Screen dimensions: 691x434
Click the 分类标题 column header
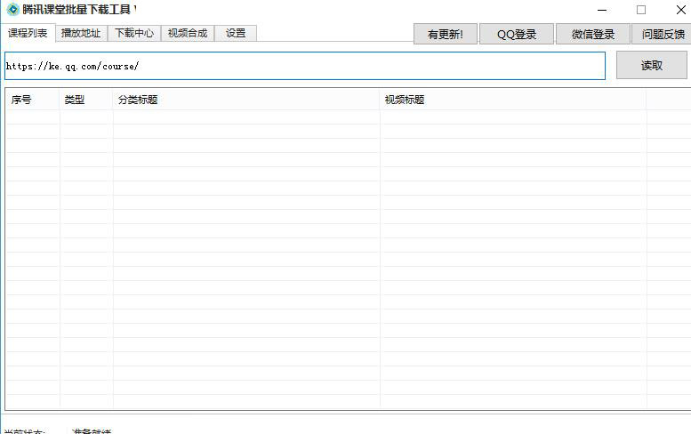[246, 100]
